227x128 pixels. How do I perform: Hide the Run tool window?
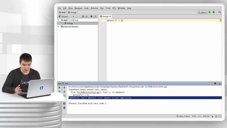[220, 84]
